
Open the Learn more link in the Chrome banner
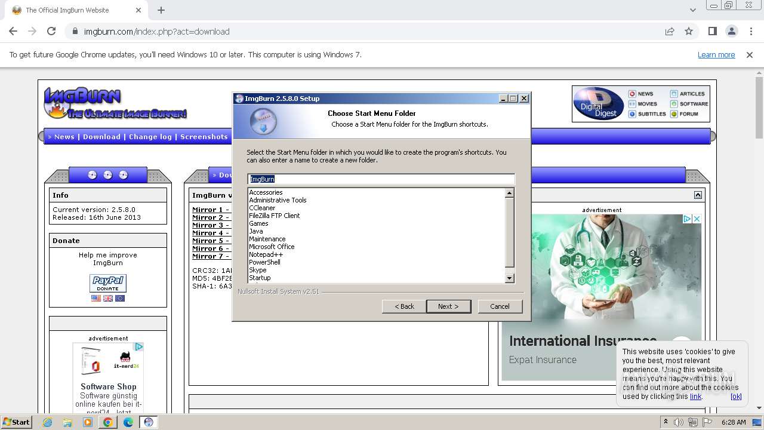tap(716, 54)
